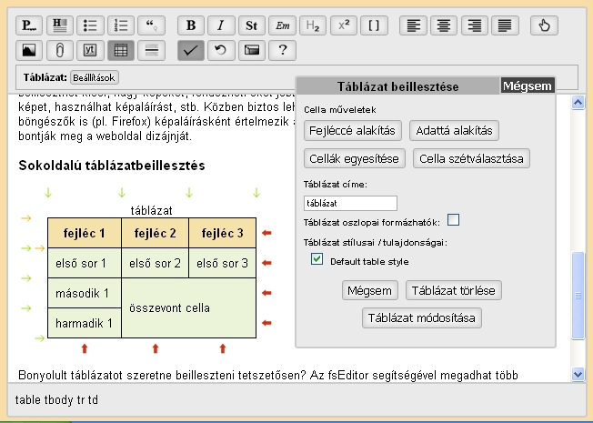Click Táblázat módosítása button
This screenshot has height=423, width=593.
click(x=422, y=317)
